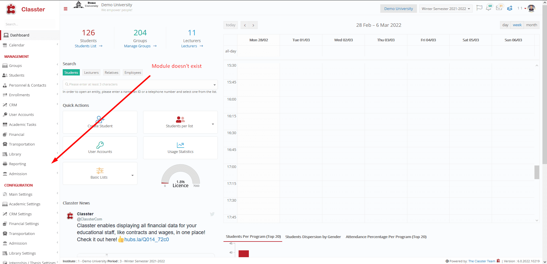The width and height of the screenshot is (547, 264).
Task: Switch calendar to week view
Action: click(x=517, y=25)
